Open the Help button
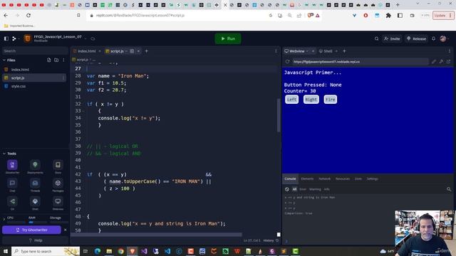This screenshot has height=256, width=456. pos(35,240)
